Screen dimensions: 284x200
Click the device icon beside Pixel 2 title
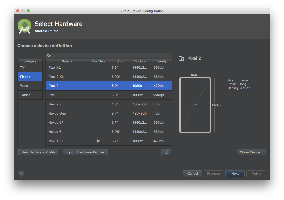click(181, 58)
